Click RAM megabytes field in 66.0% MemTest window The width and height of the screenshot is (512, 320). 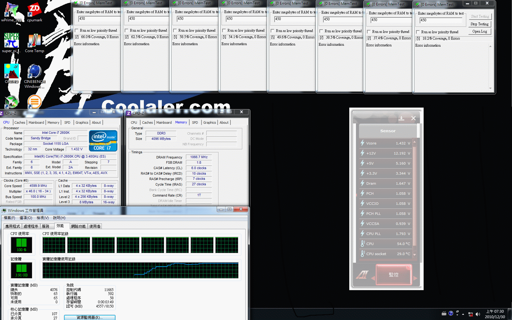100,19
